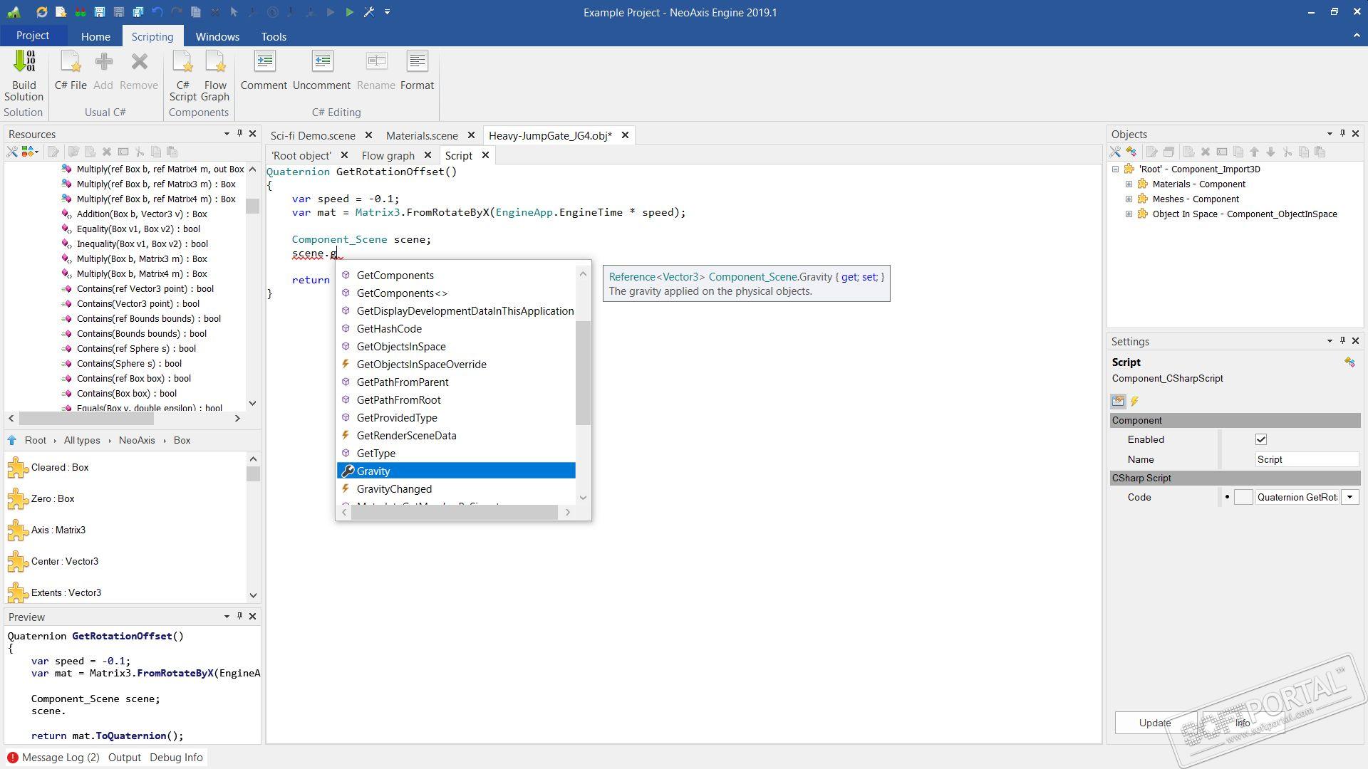This screenshot has height=769, width=1368.
Task: Pin the Resources panel
Action: point(239,134)
